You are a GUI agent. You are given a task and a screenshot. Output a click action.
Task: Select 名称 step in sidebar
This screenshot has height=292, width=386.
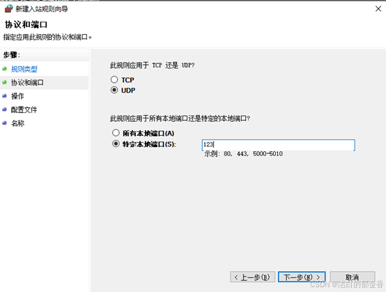pyautogui.click(x=17, y=123)
